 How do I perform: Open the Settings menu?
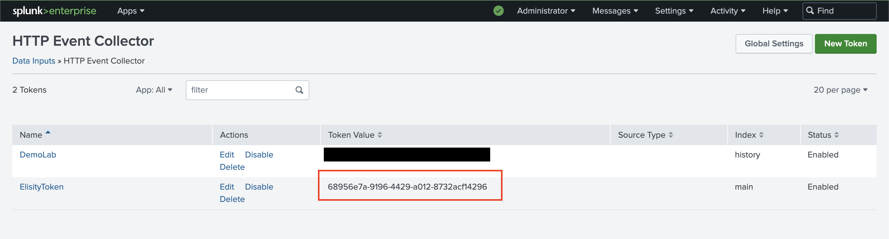point(674,11)
